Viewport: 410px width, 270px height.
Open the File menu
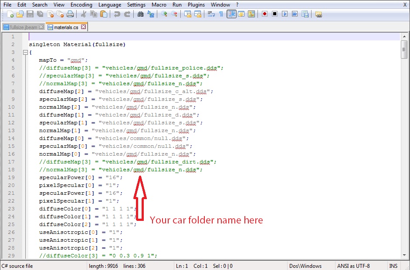click(x=7, y=4)
